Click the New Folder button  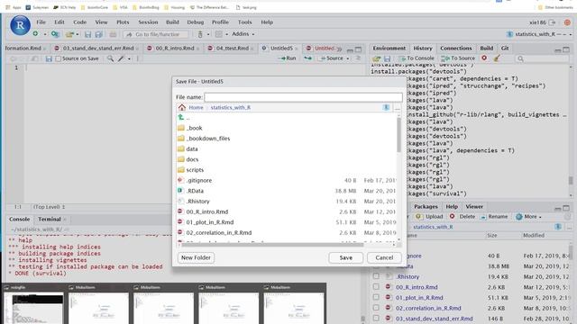tap(196, 257)
